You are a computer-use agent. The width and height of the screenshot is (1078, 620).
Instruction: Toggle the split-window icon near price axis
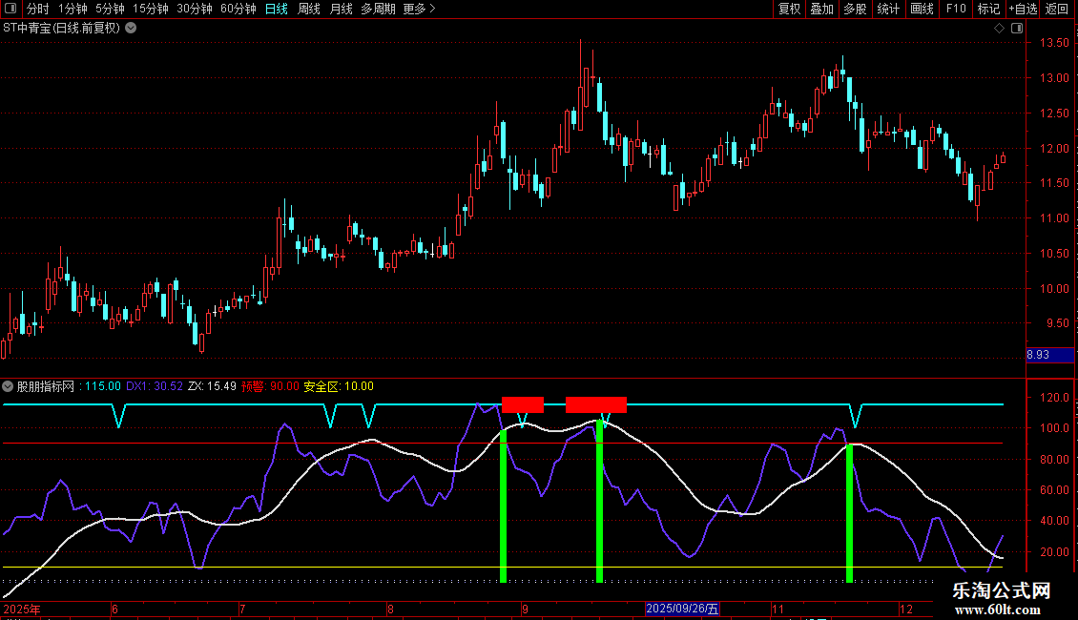pyautogui.click(x=1017, y=29)
